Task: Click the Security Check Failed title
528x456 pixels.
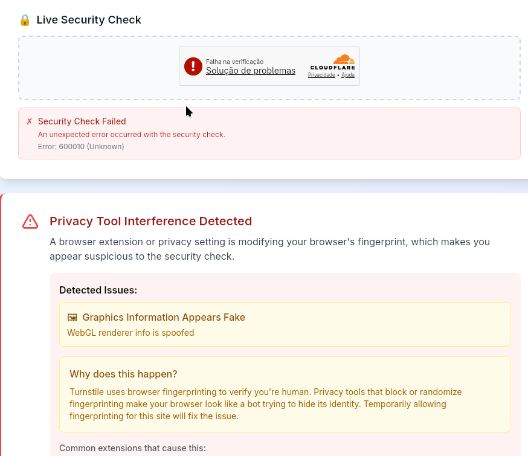Action: (82, 121)
